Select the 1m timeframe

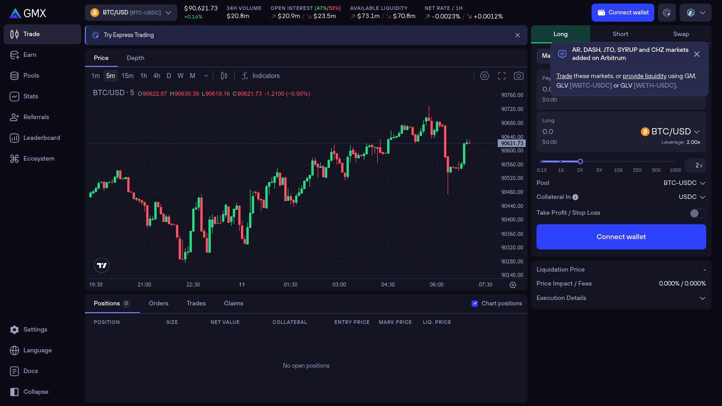pos(96,76)
